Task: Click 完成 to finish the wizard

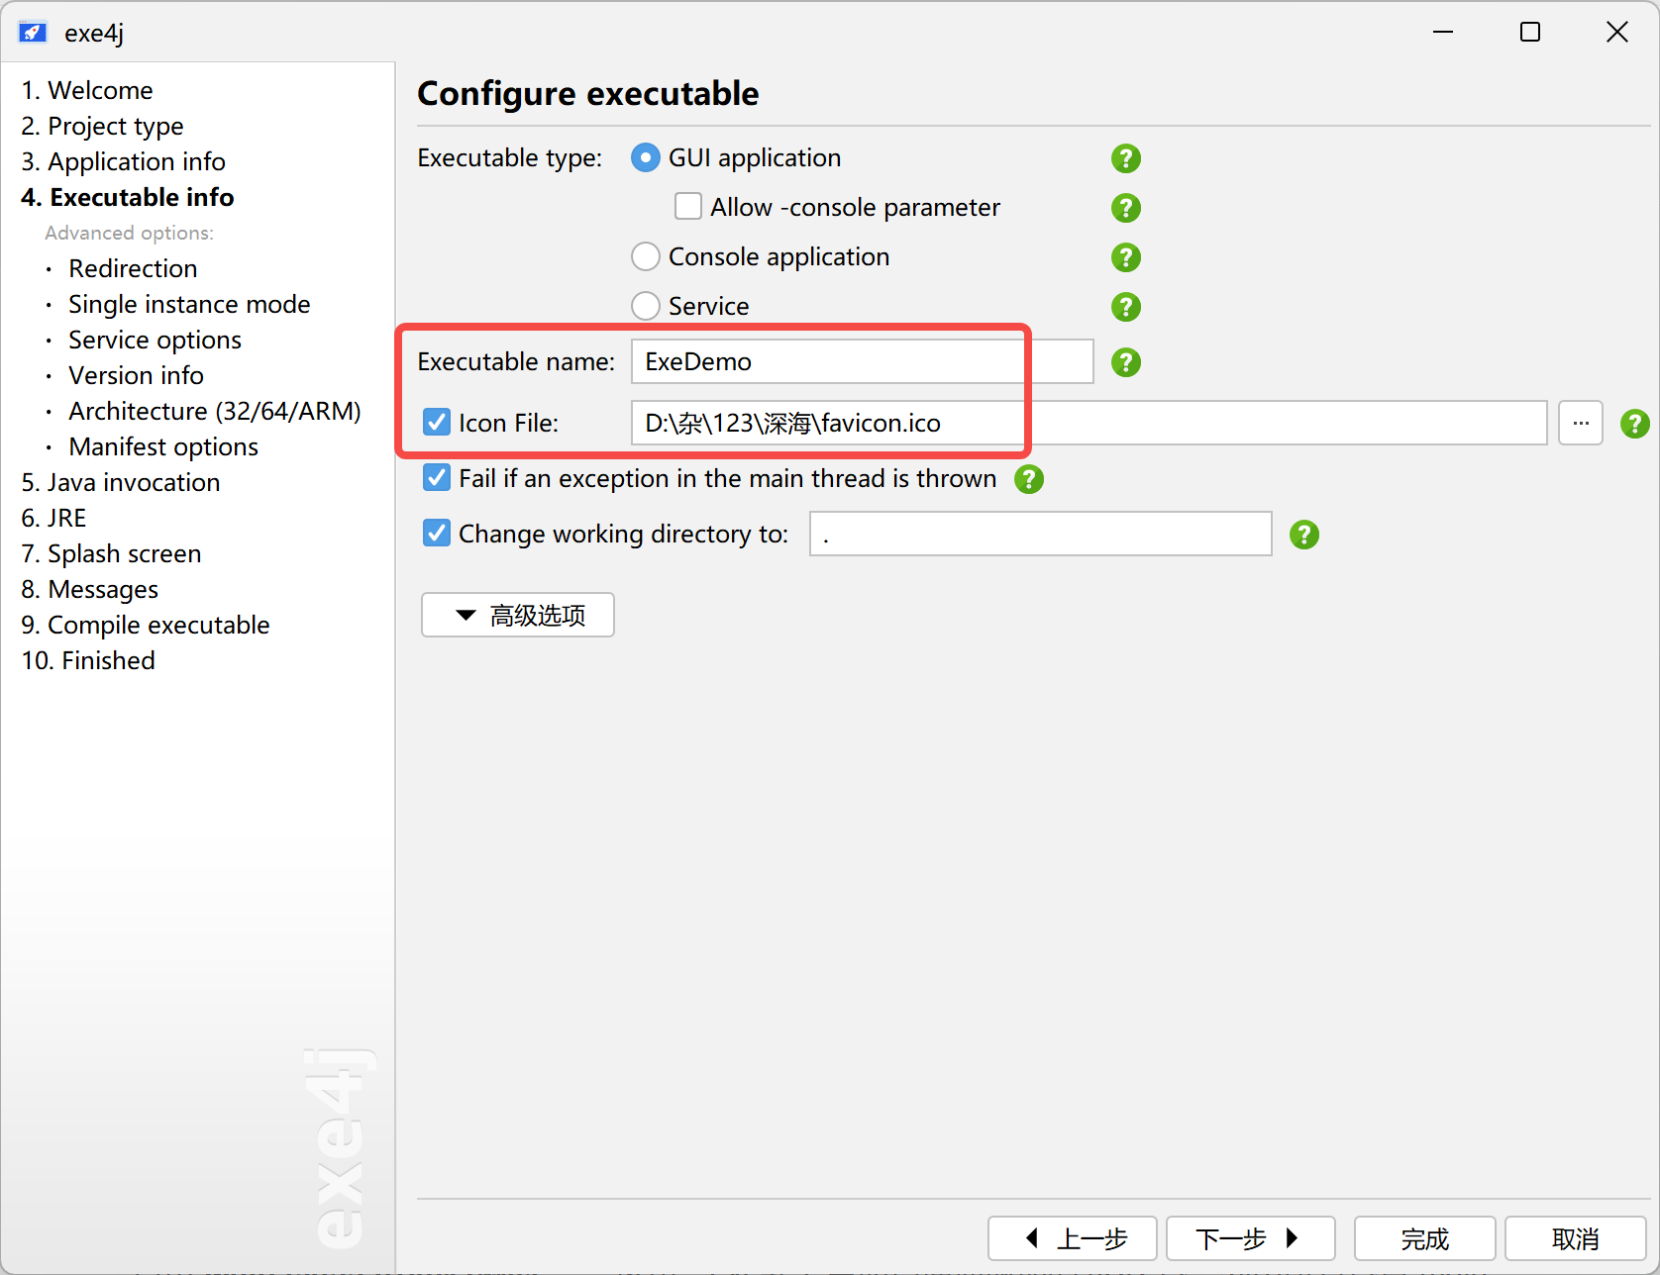Action: (x=1424, y=1238)
